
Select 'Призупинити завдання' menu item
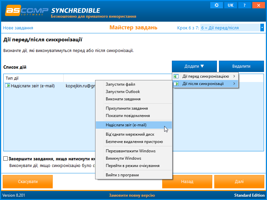134,108
